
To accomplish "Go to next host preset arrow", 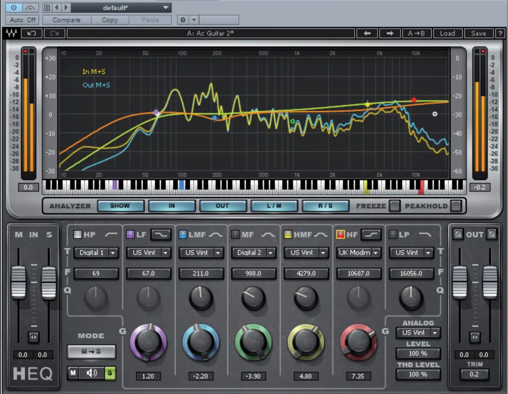I will click(66, 7).
